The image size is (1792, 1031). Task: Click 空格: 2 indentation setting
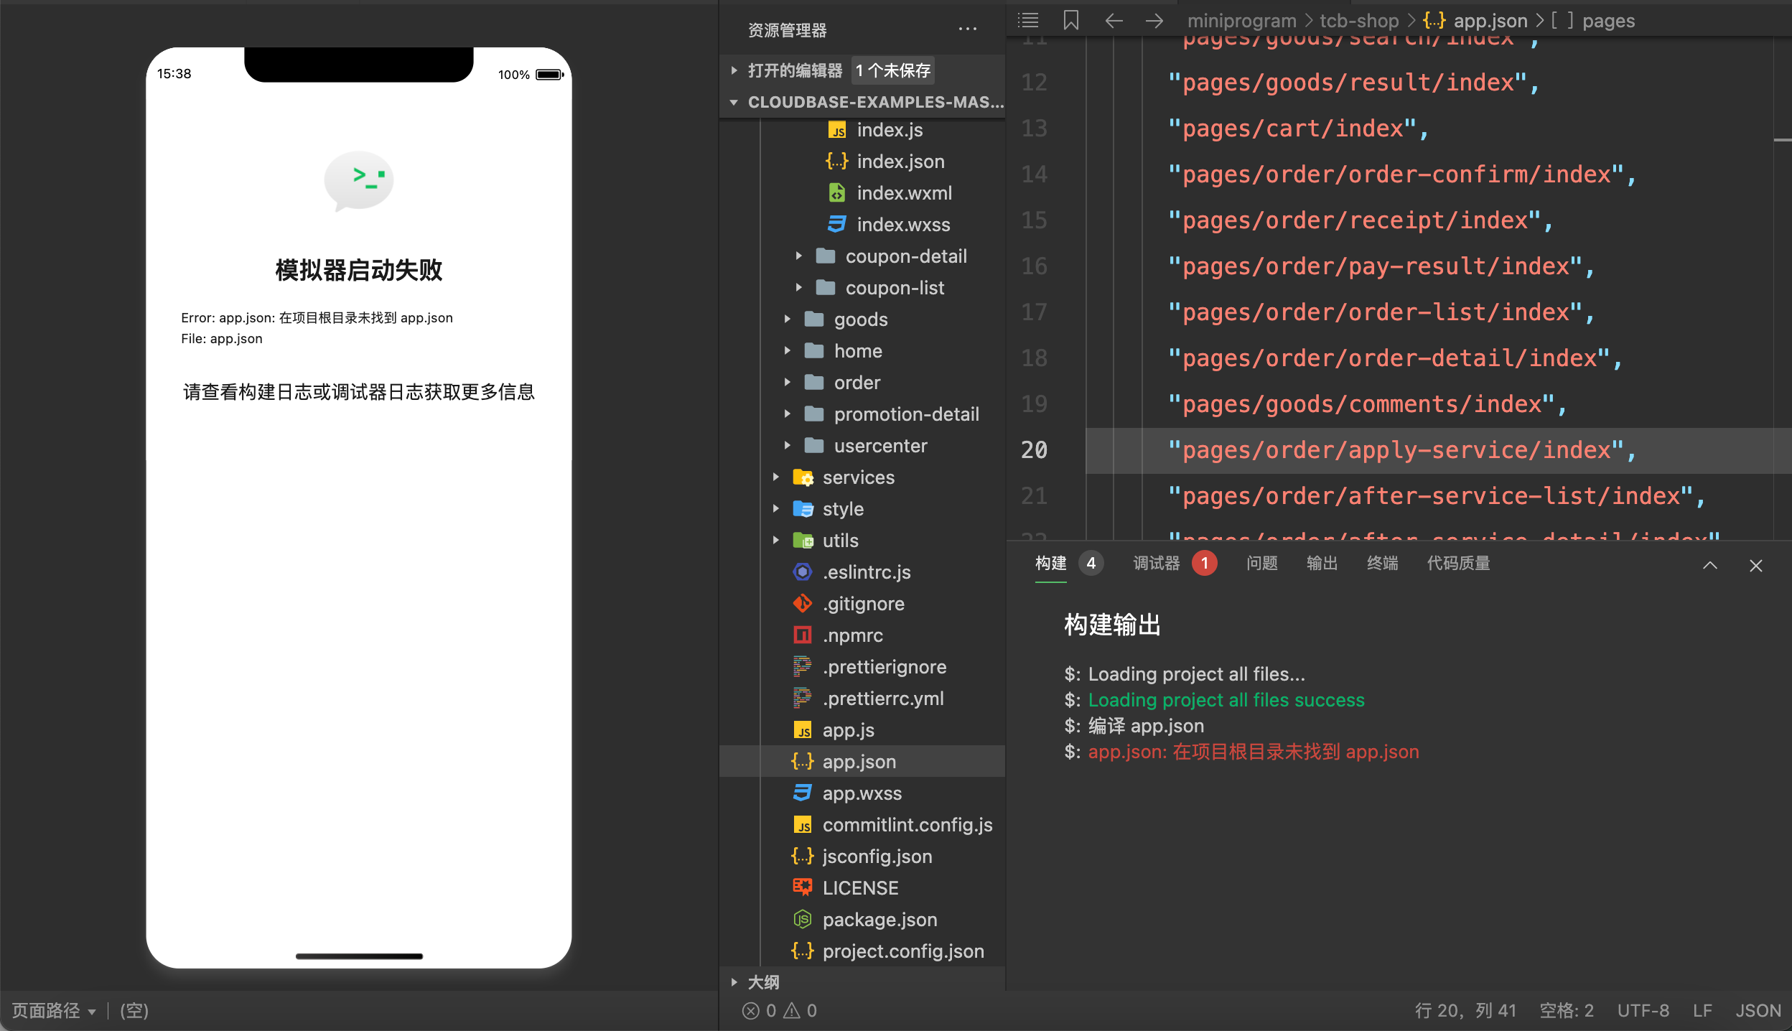pos(1567,1011)
